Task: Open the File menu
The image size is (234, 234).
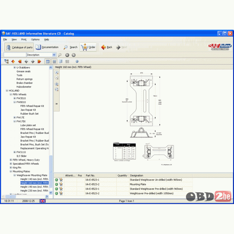Action: [x=5, y=40]
